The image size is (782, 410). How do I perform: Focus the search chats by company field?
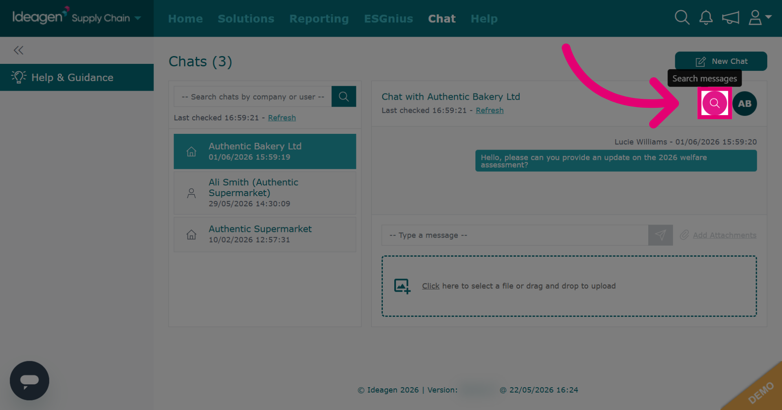(x=253, y=96)
